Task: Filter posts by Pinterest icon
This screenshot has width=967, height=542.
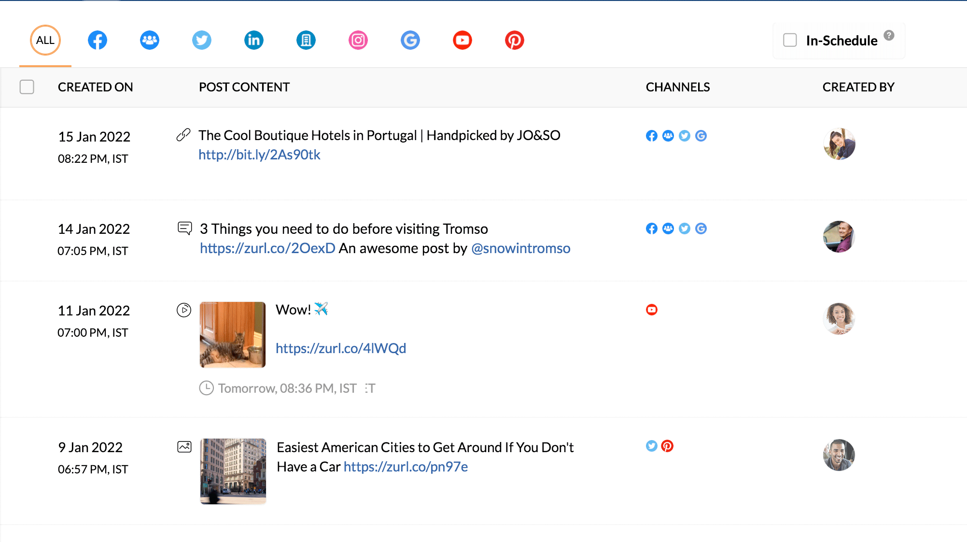Action: (515, 40)
